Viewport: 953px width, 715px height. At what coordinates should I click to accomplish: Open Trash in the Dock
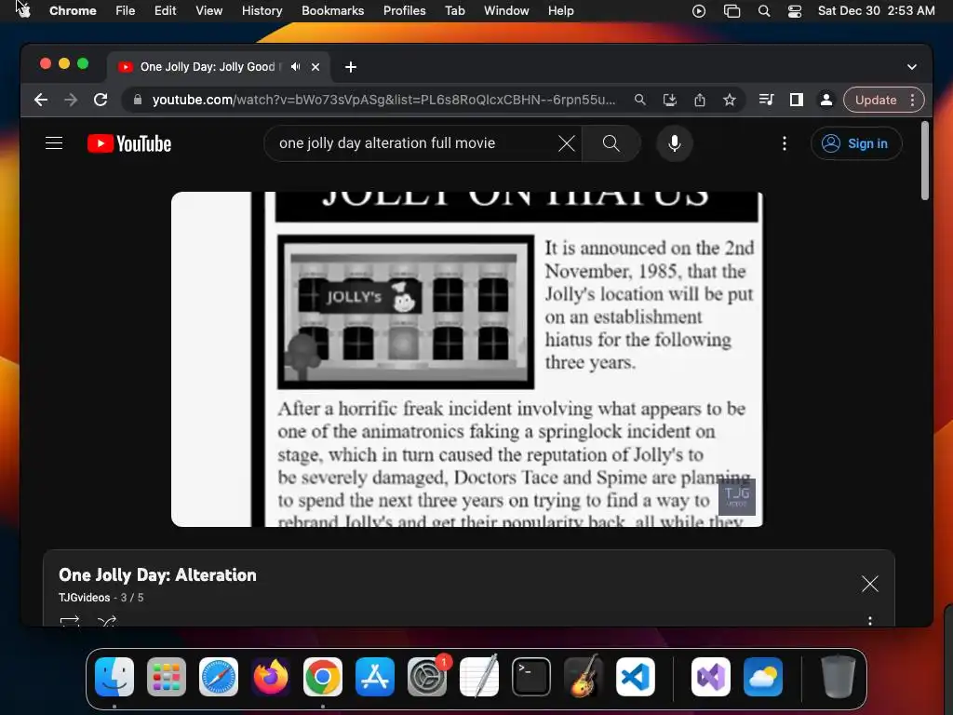point(839,677)
